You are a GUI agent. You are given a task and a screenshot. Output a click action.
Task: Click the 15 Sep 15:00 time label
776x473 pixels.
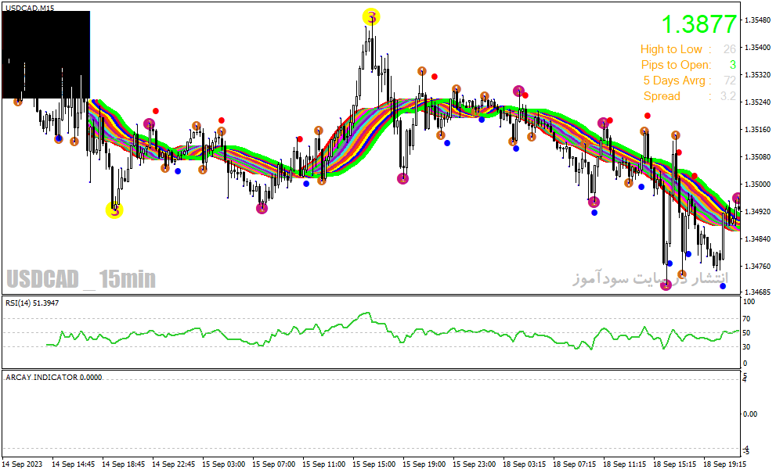[x=374, y=464]
